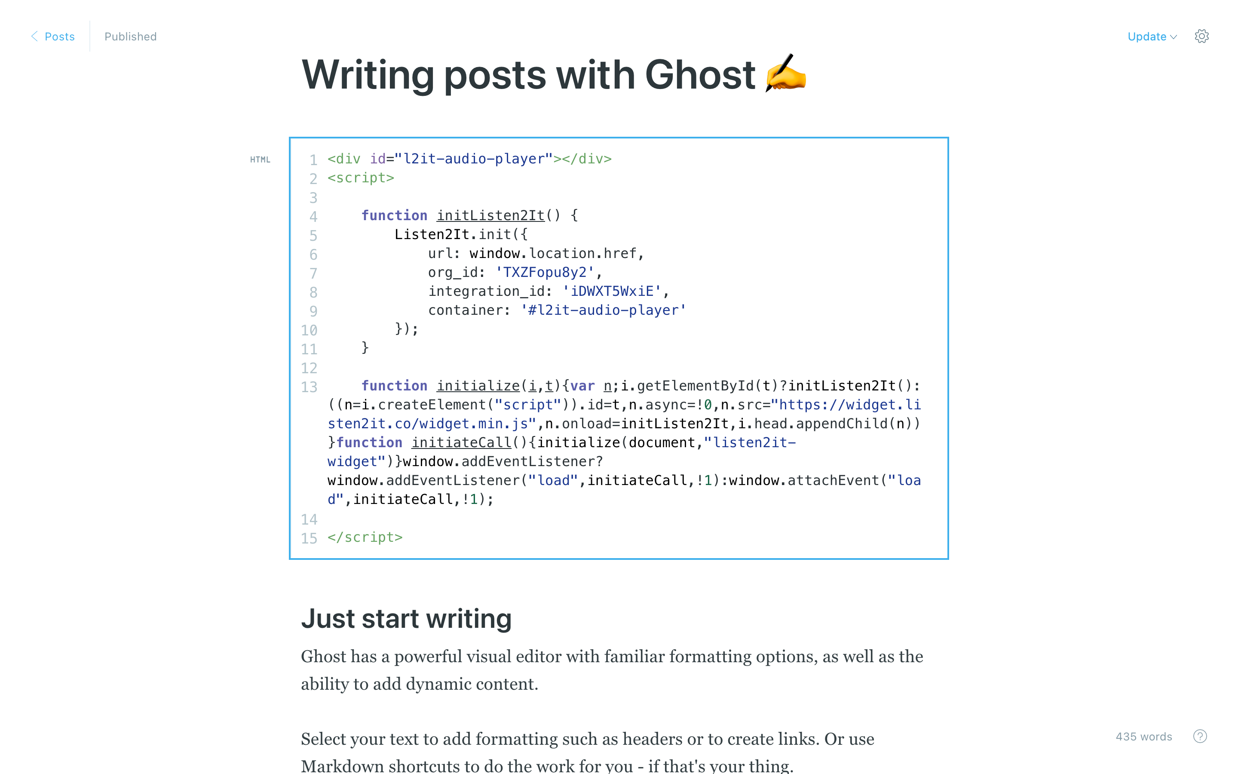
Task: Click the Posts back button
Action: 52,37
